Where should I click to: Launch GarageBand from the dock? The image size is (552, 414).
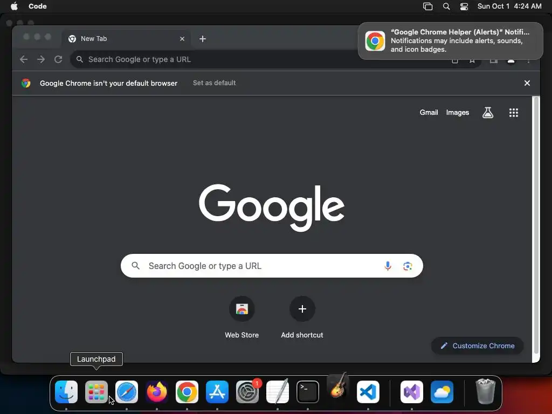337,386
